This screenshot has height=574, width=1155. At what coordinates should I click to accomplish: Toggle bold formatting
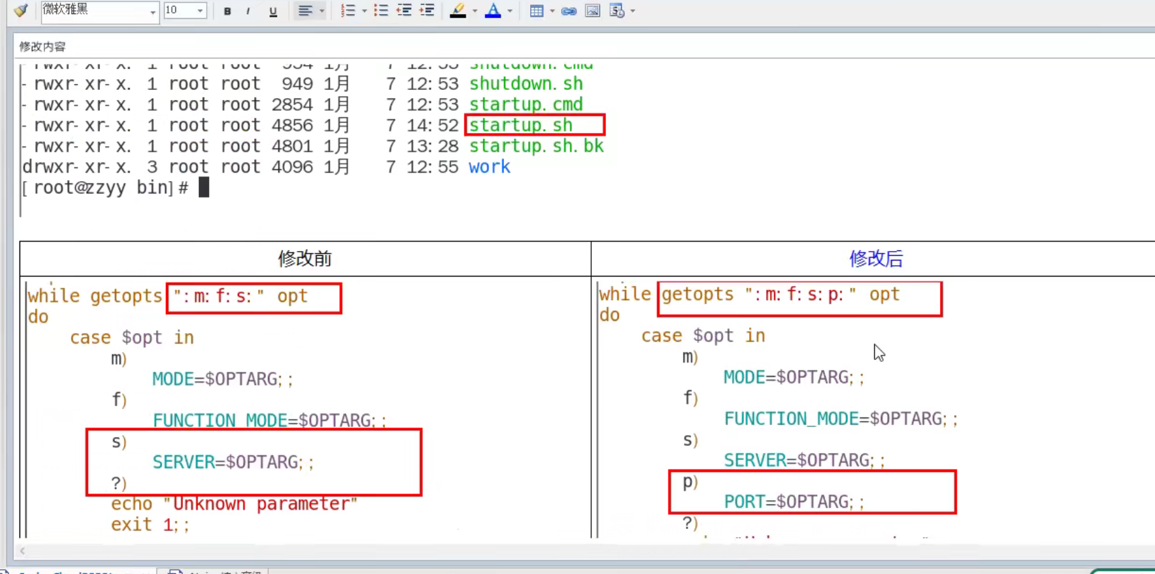(227, 11)
